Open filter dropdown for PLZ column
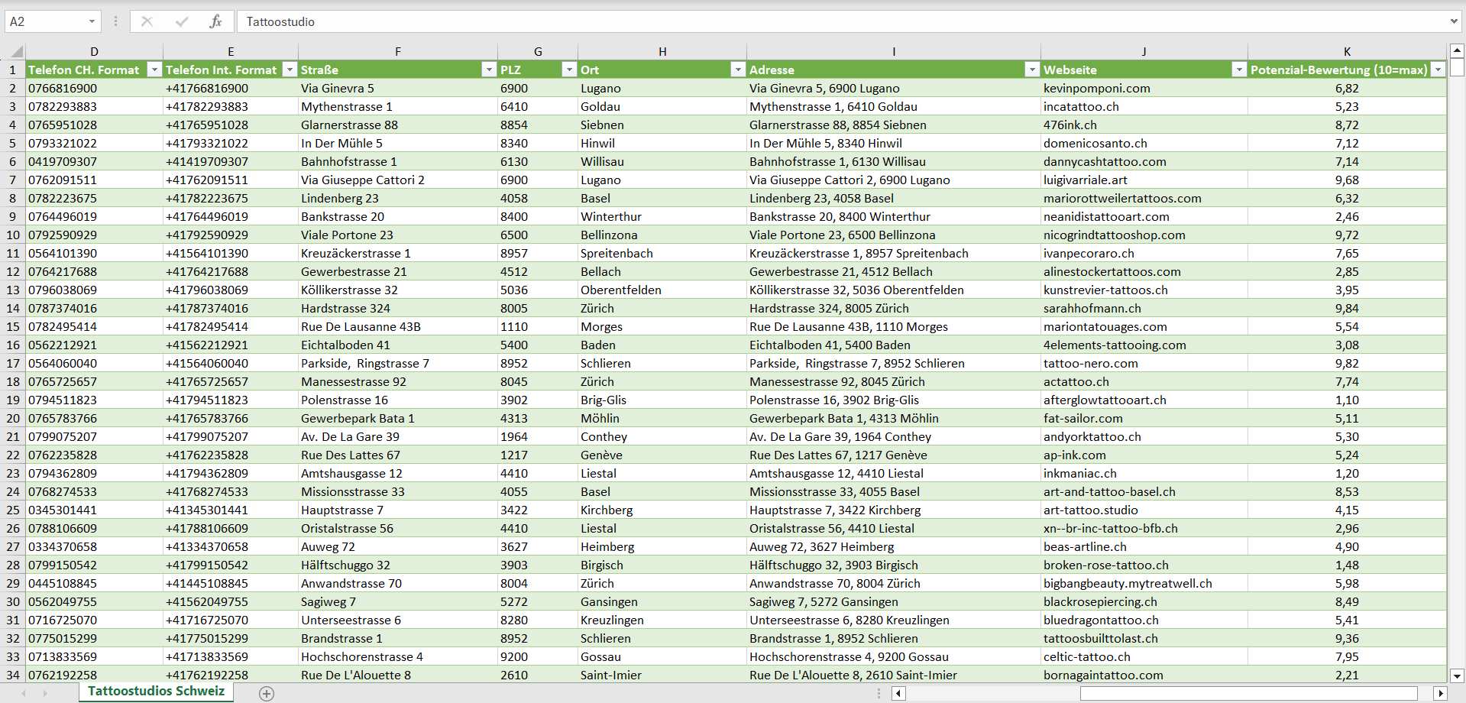 (x=569, y=70)
